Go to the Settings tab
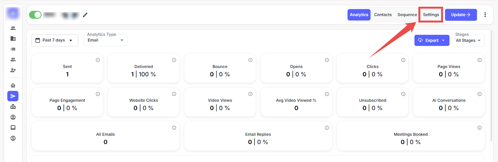The width and height of the screenshot is (498, 162). (431, 15)
